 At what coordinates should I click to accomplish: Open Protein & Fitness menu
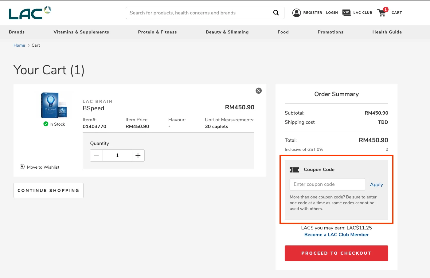[157, 32]
